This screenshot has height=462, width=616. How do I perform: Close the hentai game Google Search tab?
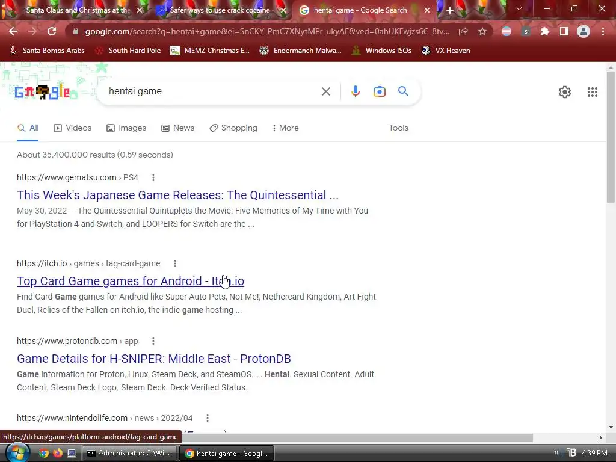pos(427,10)
